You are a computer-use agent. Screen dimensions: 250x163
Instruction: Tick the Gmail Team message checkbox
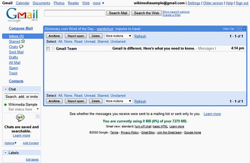coord(48,49)
